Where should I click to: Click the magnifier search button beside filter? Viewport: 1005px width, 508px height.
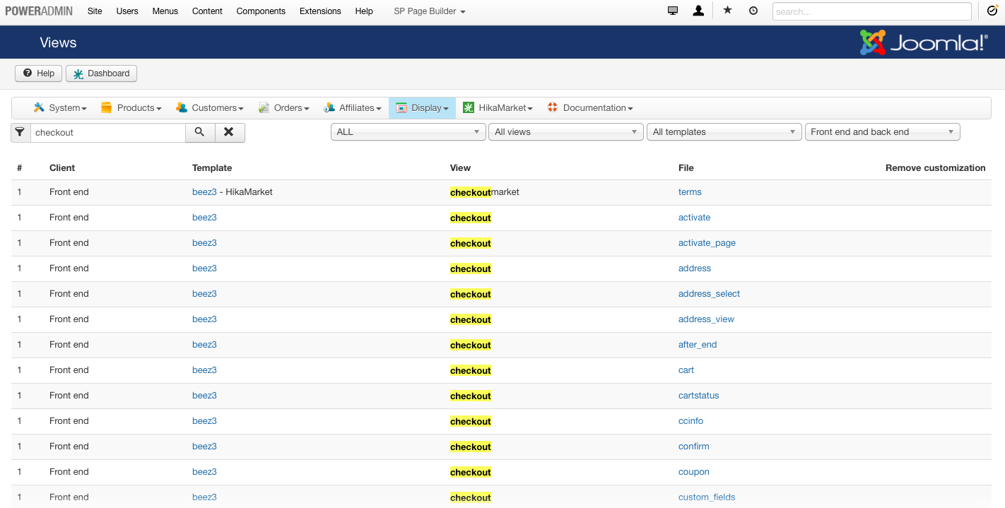point(200,132)
